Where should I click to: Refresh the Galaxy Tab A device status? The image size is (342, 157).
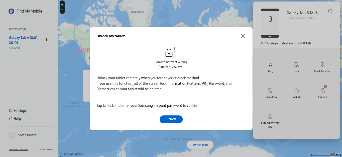pyautogui.click(x=330, y=11)
